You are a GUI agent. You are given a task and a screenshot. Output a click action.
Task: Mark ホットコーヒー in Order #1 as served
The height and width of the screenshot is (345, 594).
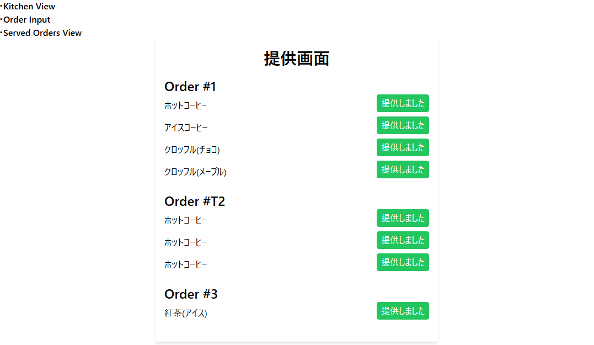tap(403, 103)
